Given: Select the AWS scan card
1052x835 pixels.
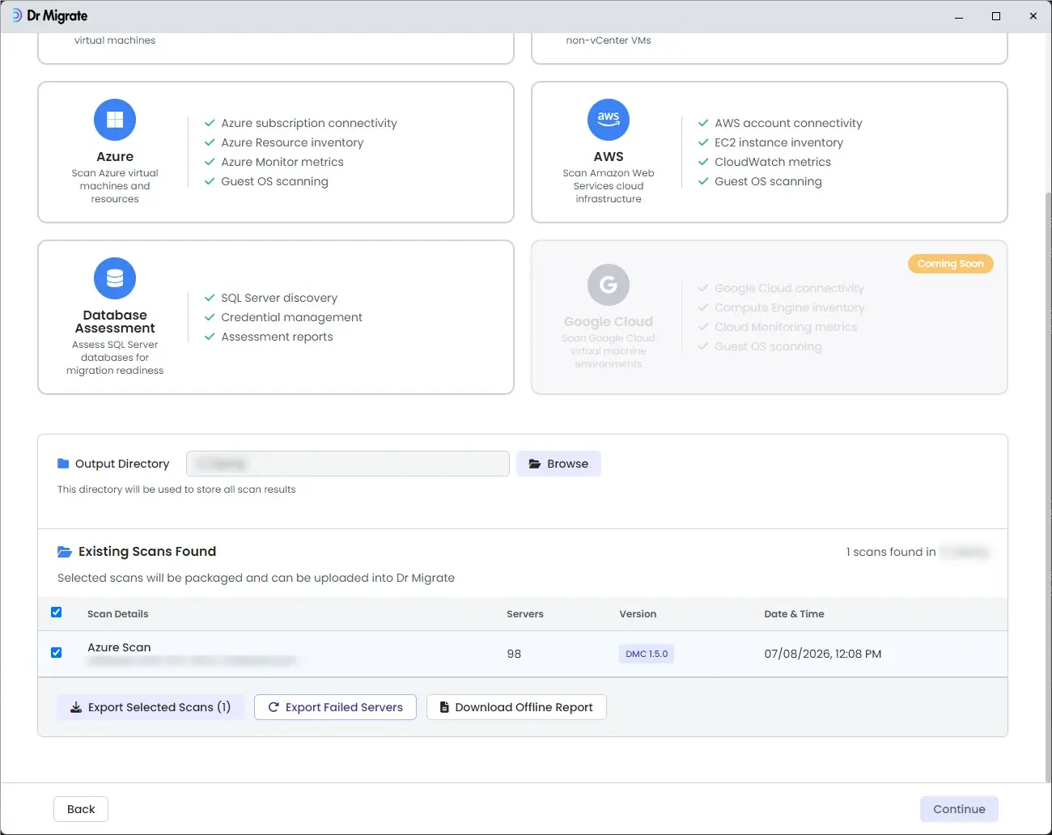Looking at the screenshot, I should [x=770, y=152].
